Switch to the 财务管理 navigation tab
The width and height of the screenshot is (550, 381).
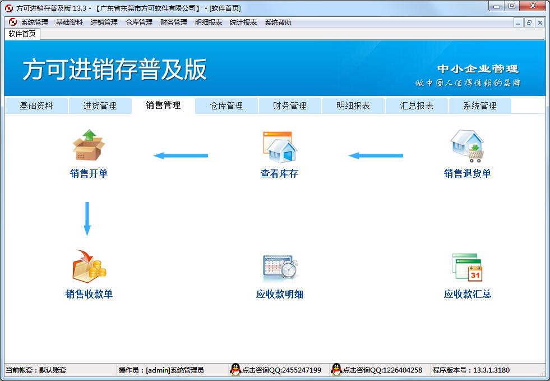click(x=290, y=105)
